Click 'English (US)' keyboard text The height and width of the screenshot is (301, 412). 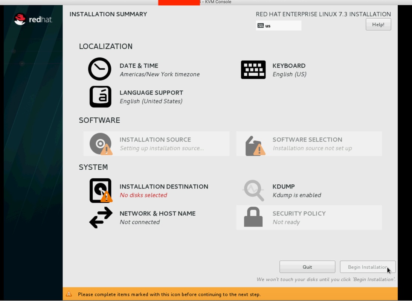pos(289,74)
